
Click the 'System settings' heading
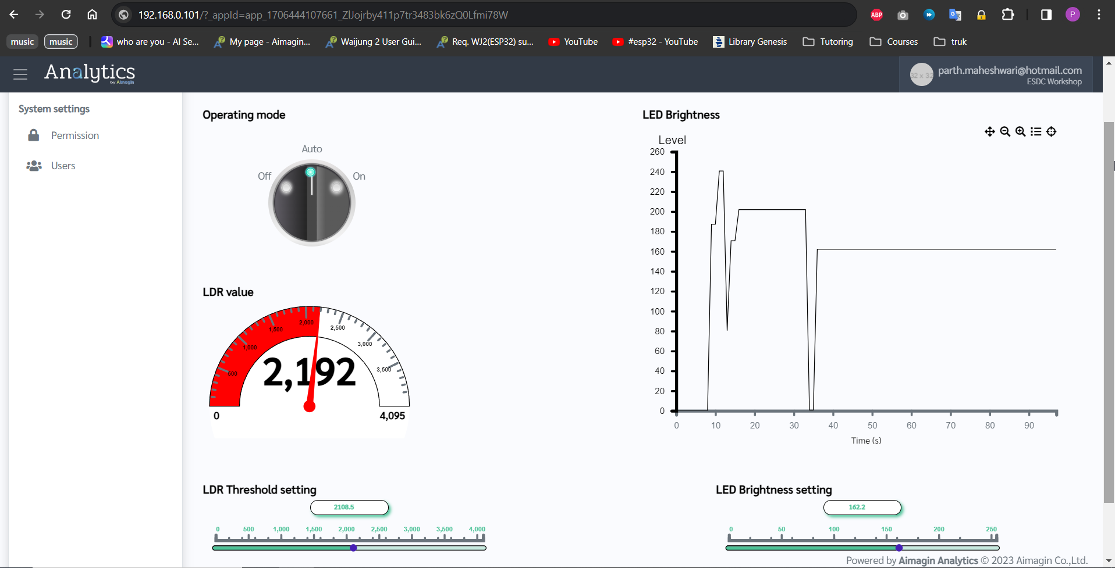pos(54,109)
